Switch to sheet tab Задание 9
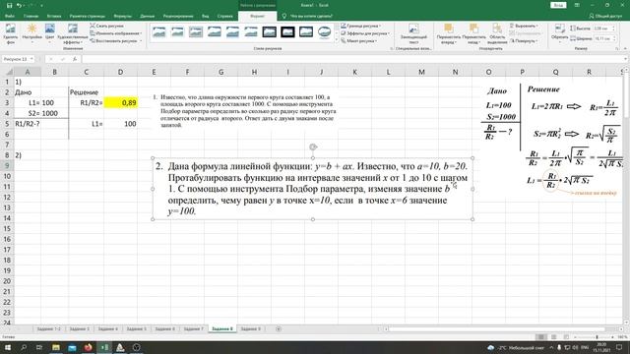This screenshot has height=354, width=630. 251,328
